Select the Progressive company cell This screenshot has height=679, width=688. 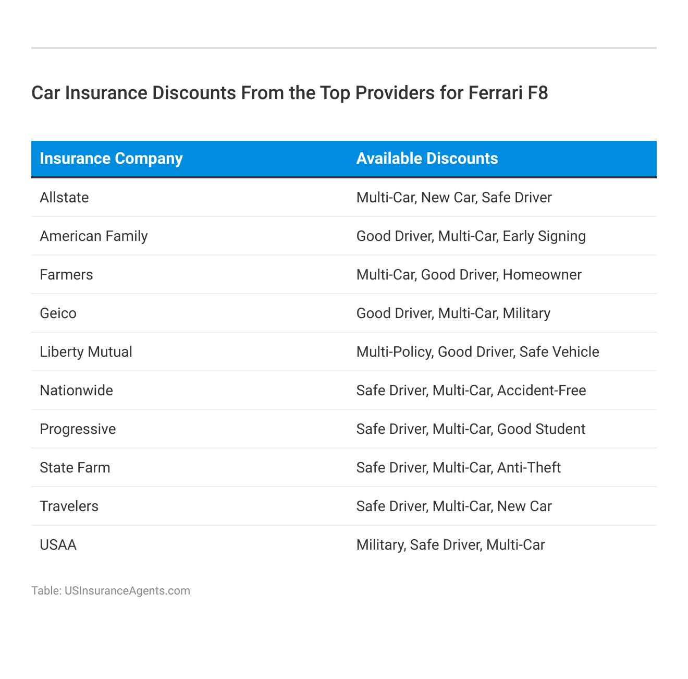pyautogui.click(x=78, y=429)
